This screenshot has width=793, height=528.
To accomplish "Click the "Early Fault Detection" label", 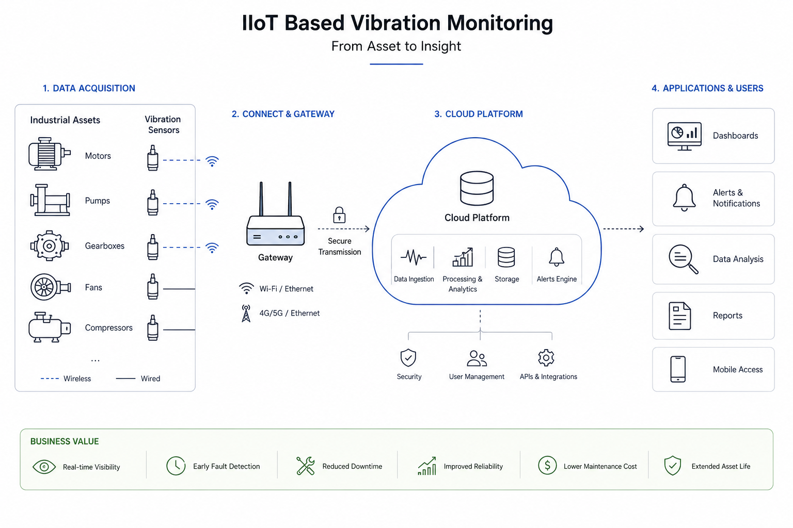I will pyautogui.click(x=226, y=466).
